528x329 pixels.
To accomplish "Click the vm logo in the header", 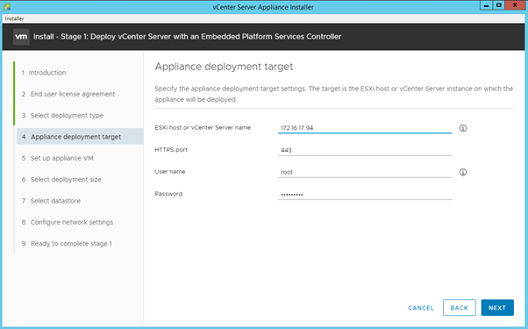I will pyautogui.click(x=21, y=36).
